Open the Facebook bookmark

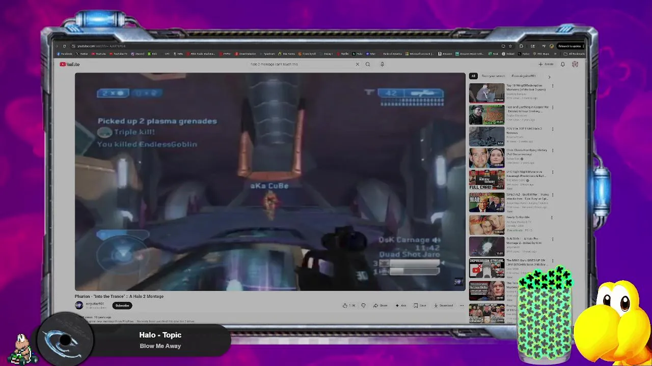tap(65, 54)
